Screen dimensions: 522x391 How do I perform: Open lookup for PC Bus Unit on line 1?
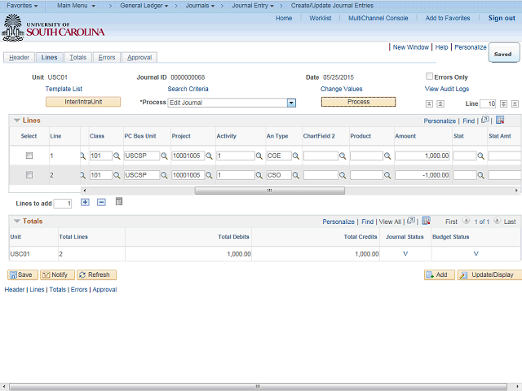click(x=164, y=156)
